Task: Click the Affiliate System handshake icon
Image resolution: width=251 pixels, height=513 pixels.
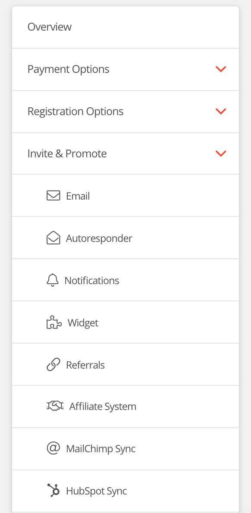Action: click(x=55, y=406)
